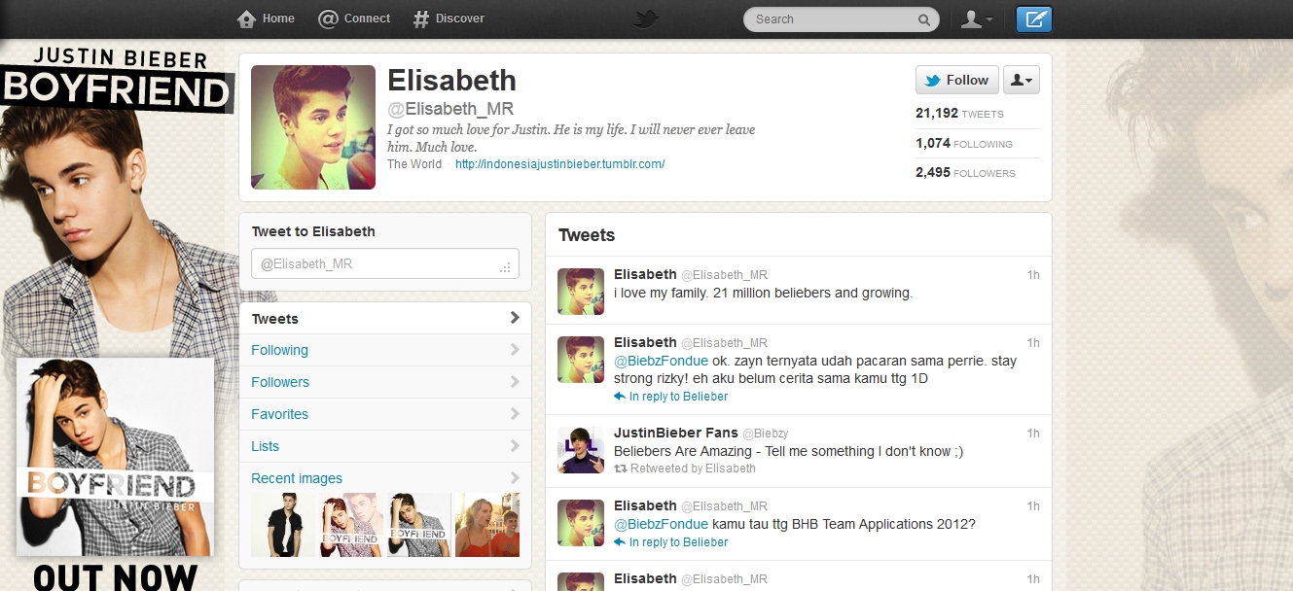The height and width of the screenshot is (591, 1293).
Task: Open the indonesiajustinbieber.tumblr.com link
Action: coord(560,164)
